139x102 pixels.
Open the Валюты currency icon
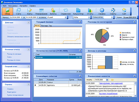tap(53, 11)
